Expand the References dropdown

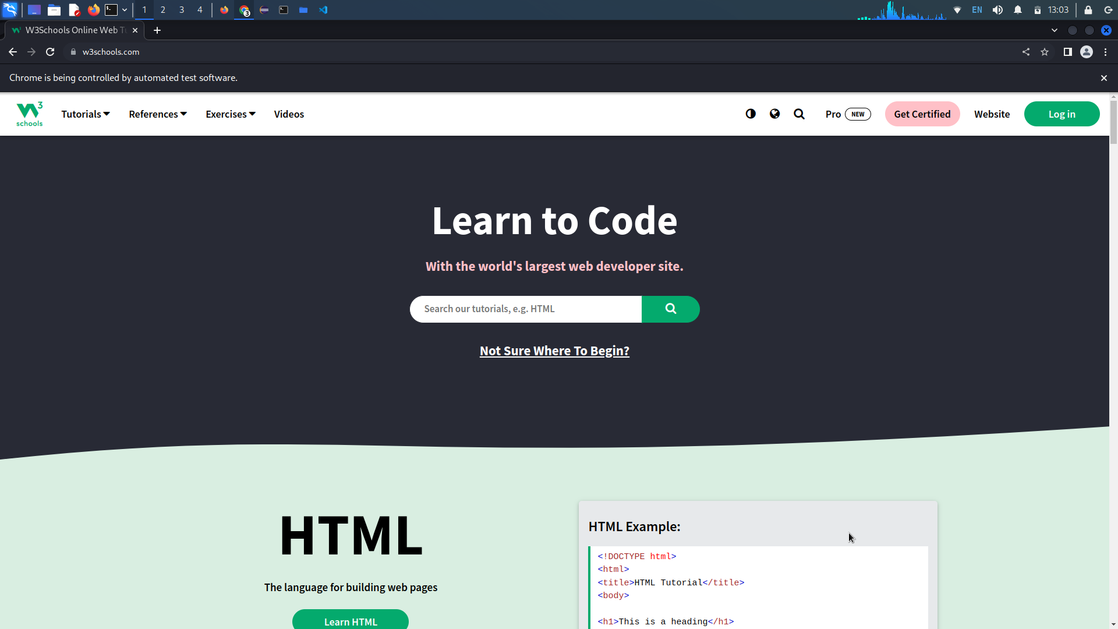pyautogui.click(x=158, y=114)
